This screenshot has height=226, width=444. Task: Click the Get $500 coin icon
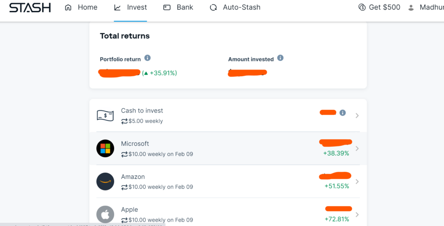pyautogui.click(x=362, y=7)
